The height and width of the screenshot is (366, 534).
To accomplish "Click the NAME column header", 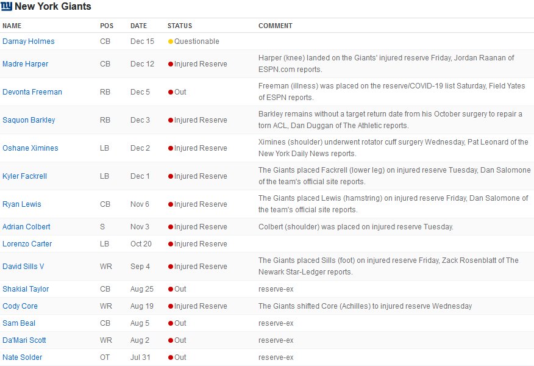I will [x=12, y=26].
